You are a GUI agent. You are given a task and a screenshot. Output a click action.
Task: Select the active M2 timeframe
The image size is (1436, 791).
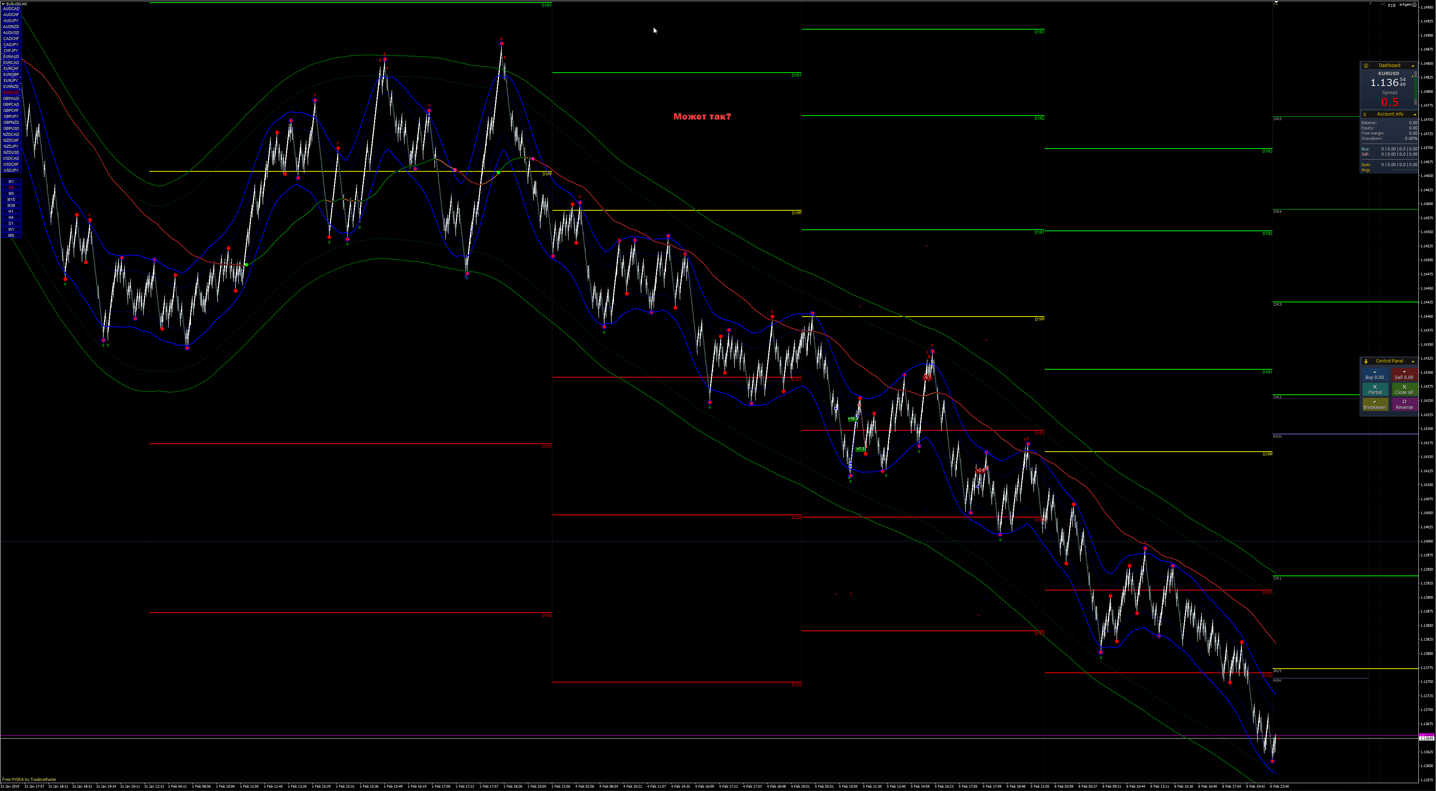(11, 188)
